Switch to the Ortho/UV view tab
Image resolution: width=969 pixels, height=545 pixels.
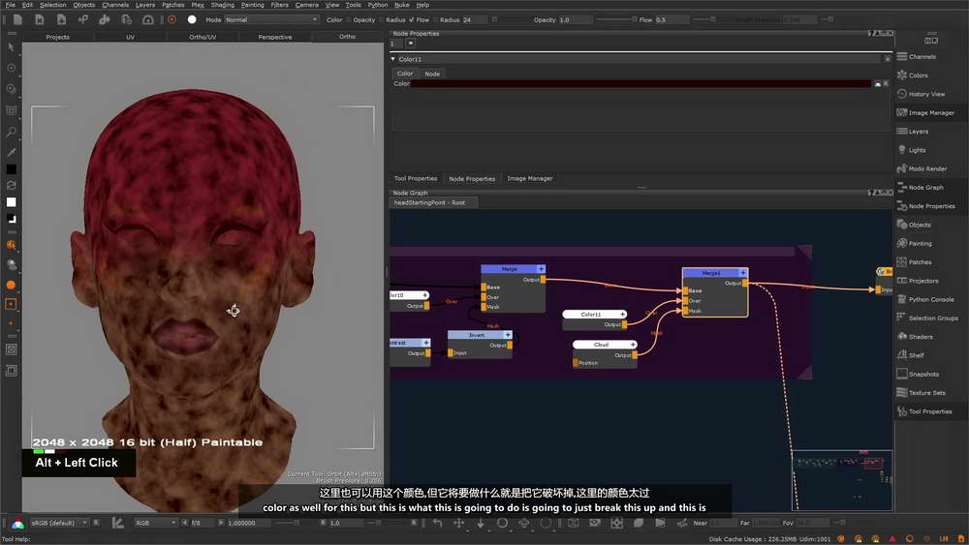coord(203,37)
